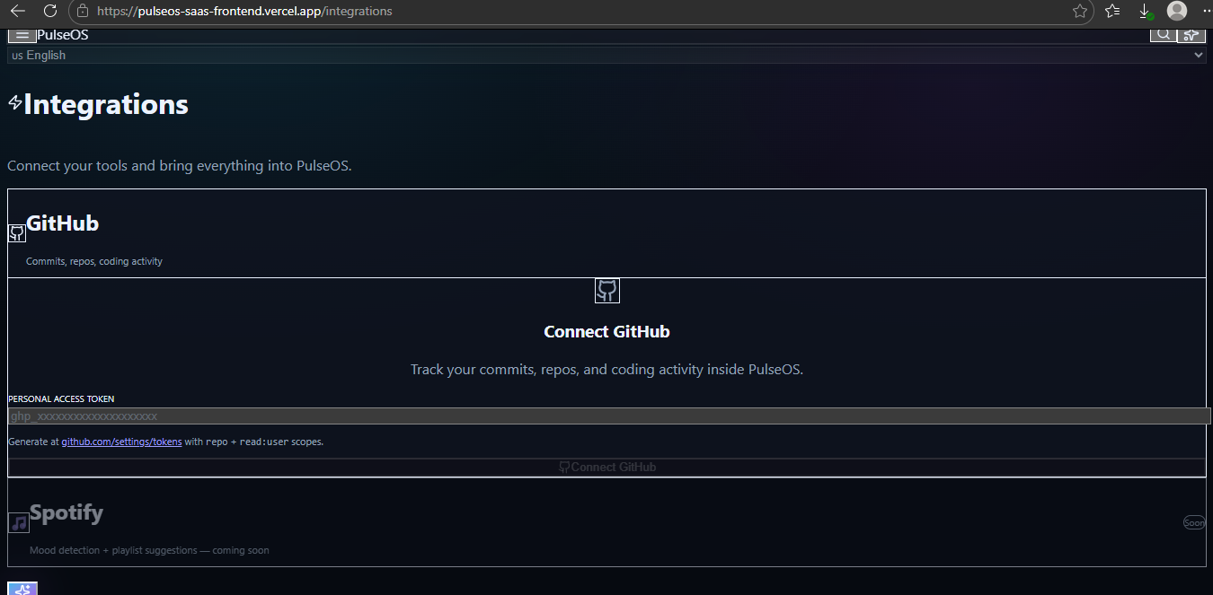The image size is (1213, 595).
Task: Click the lightning icon beside Integrations
Action: (x=14, y=103)
